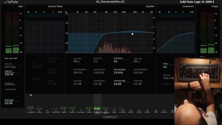The height and width of the screenshot is (125, 222).
Task: Click the orange solo marker above track 1
Action: (x=31, y=95)
